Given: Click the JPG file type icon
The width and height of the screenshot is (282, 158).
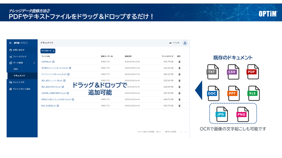Looking at the screenshot, I should point(222,114).
